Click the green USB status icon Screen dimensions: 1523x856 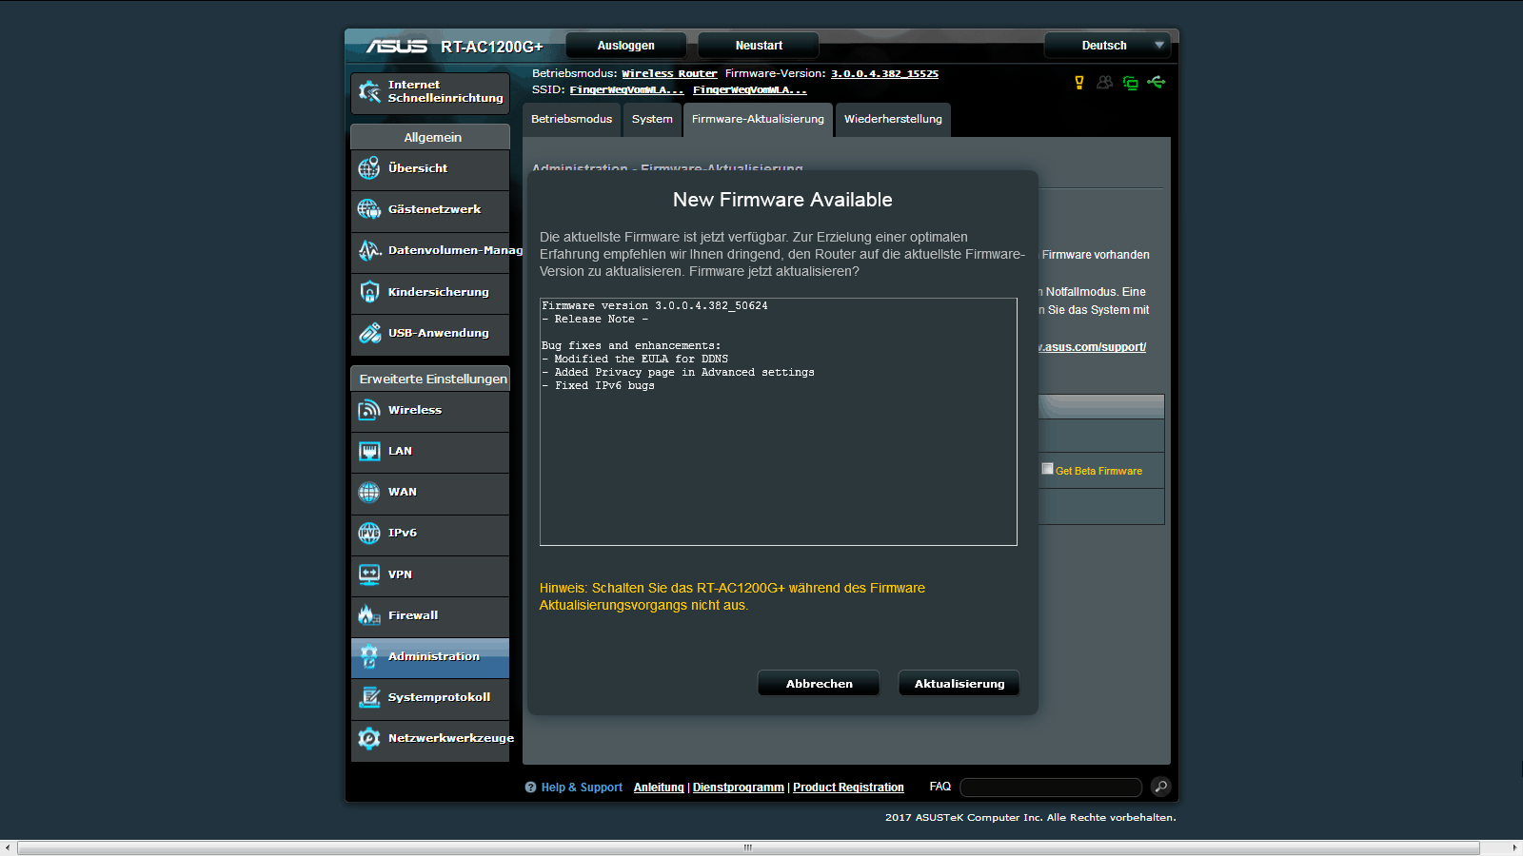point(1157,82)
